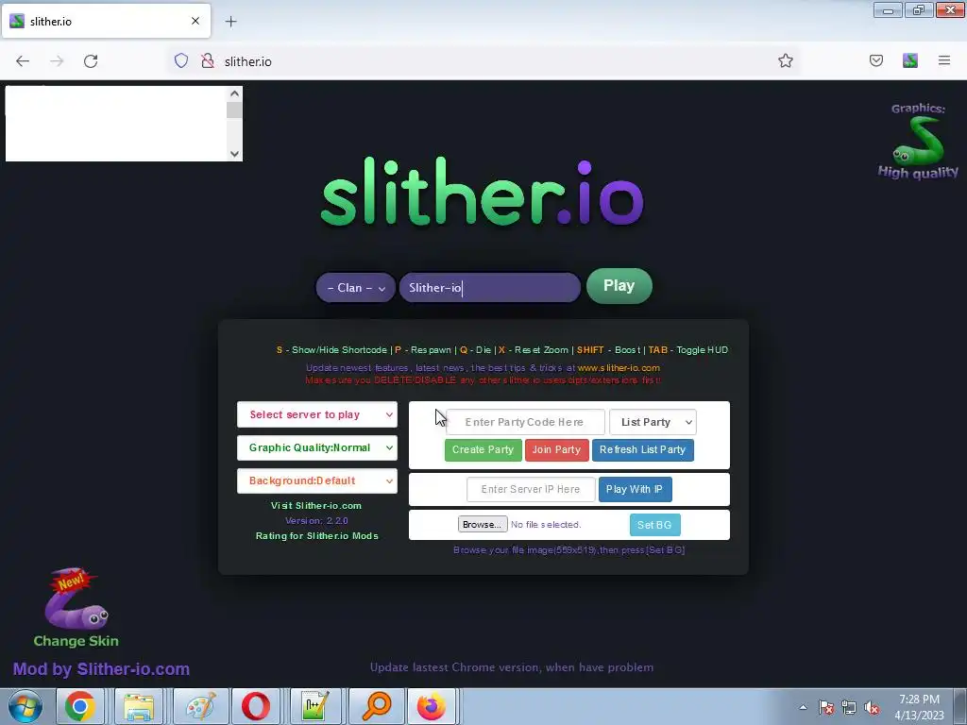Click Mod by Slither-io.com link
This screenshot has width=967, height=725.
coord(101,669)
